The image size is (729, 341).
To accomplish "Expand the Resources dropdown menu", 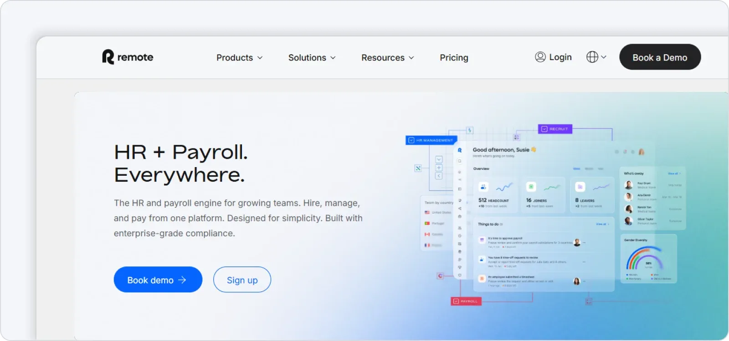I will coord(387,58).
